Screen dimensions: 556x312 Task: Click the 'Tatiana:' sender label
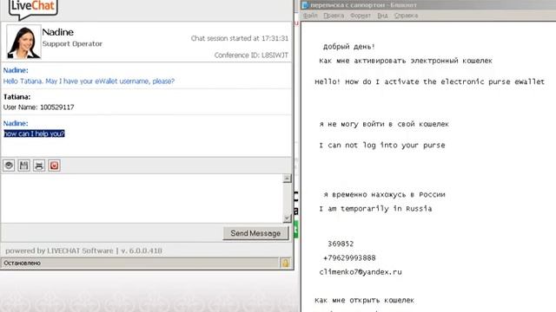tap(17, 96)
